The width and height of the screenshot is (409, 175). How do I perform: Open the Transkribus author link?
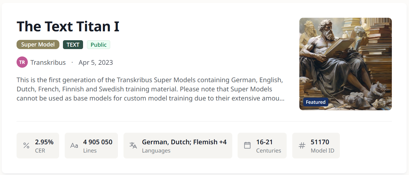coord(48,62)
